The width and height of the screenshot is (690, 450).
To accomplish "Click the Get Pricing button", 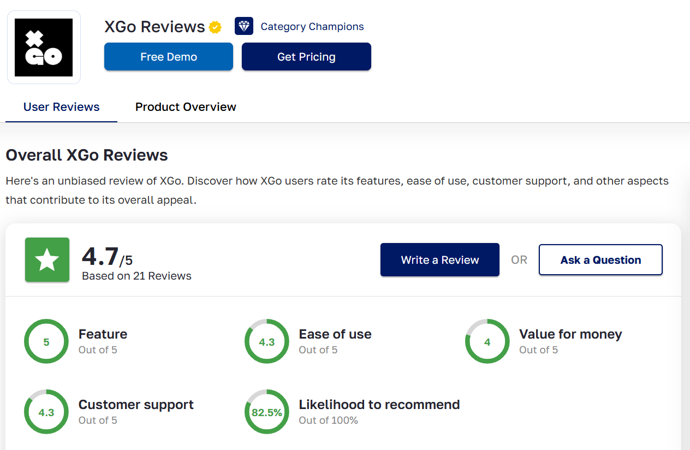I will (x=306, y=57).
